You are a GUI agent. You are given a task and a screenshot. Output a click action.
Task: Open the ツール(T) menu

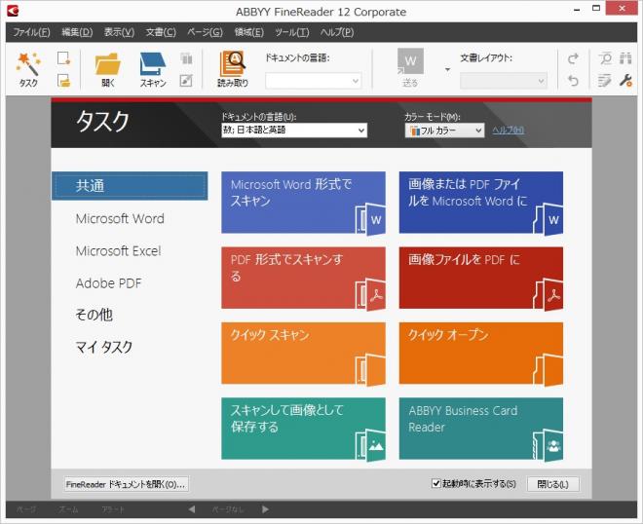(291, 32)
